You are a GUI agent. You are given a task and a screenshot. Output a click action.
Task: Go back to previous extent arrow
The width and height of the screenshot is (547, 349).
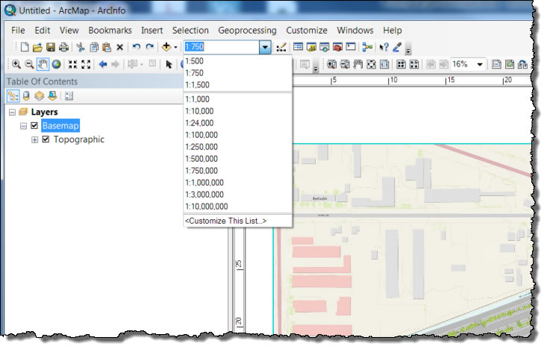(x=102, y=64)
